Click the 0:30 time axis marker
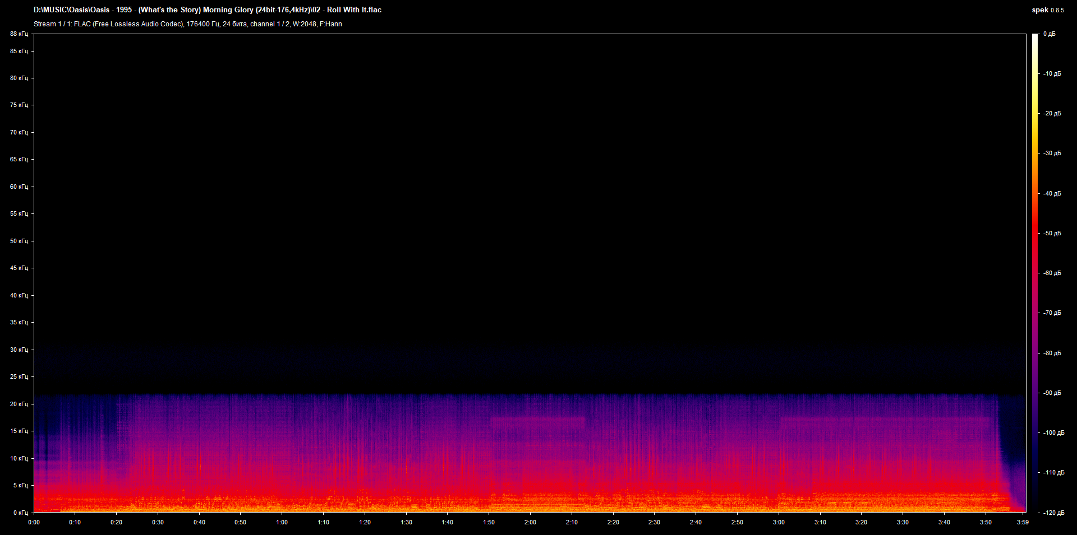The width and height of the screenshot is (1077, 535). tap(158, 522)
